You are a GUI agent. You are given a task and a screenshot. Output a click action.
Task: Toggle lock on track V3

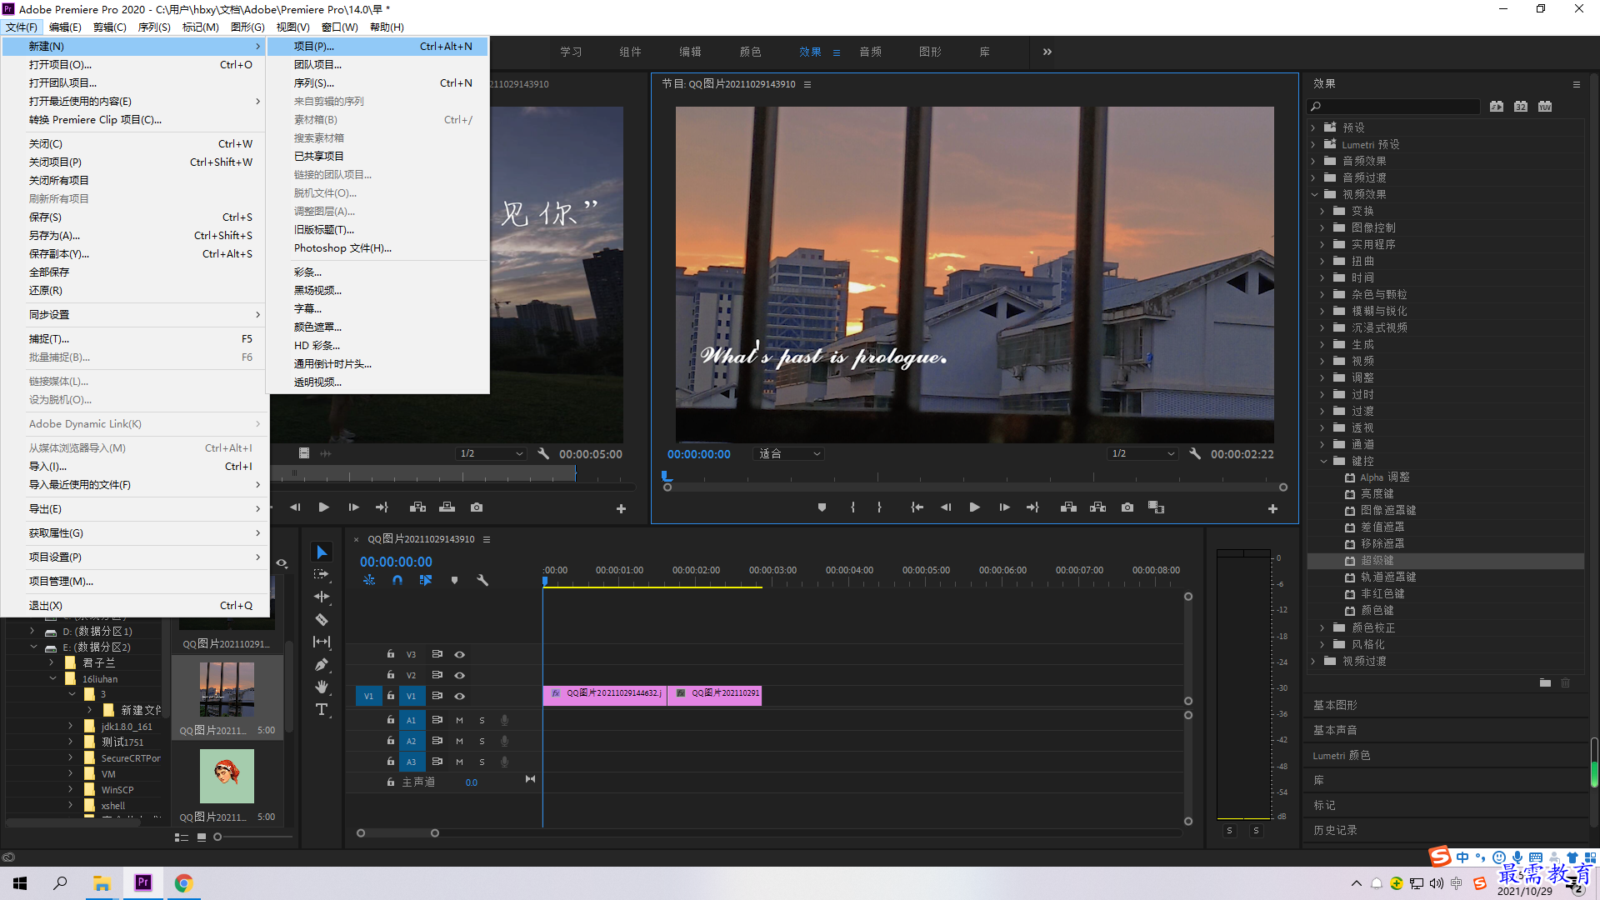390,654
